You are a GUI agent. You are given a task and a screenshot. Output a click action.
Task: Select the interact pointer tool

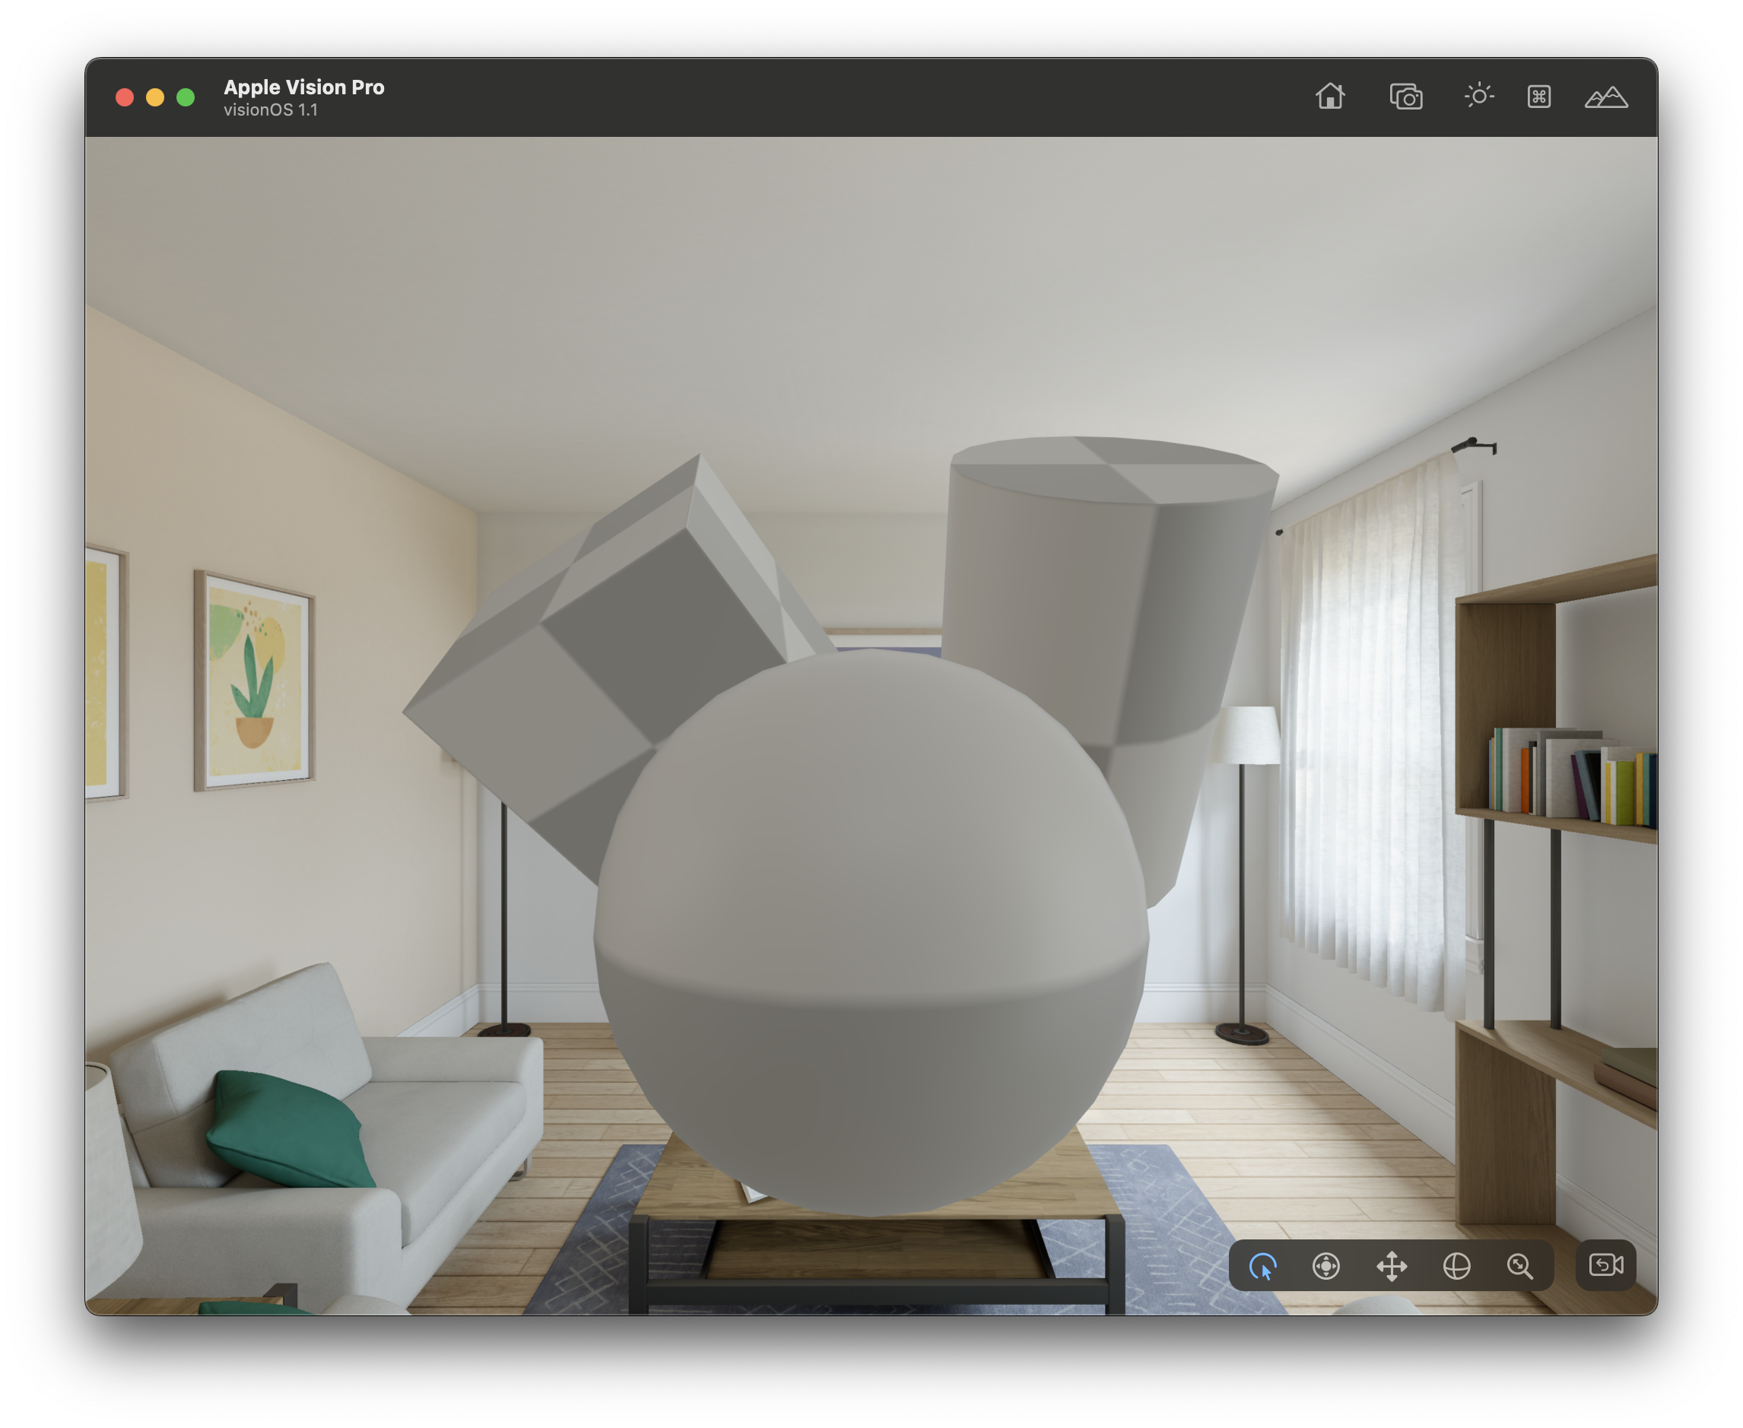(1262, 1266)
